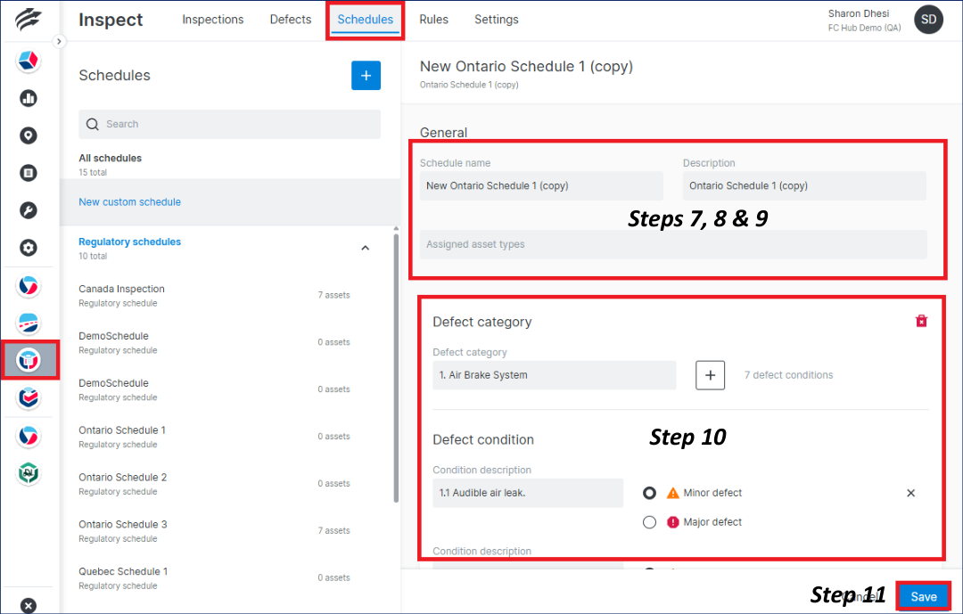
Task: Open the Rules tab
Action: (x=433, y=19)
